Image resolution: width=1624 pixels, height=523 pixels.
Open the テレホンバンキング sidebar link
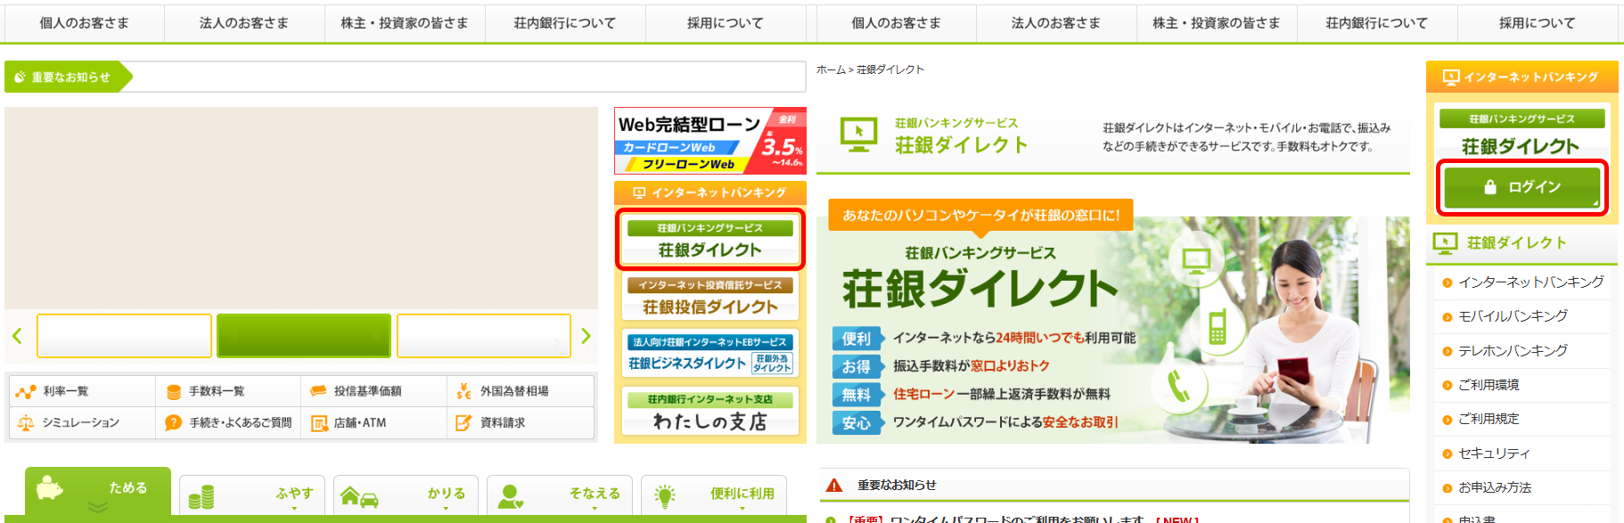[1513, 351]
